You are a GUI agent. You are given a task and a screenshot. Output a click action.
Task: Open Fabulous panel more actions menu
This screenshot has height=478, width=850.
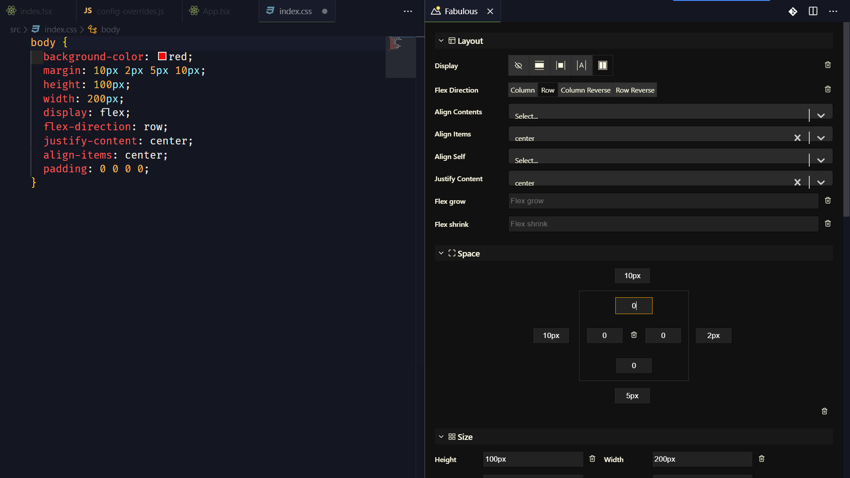click(833, 11)
